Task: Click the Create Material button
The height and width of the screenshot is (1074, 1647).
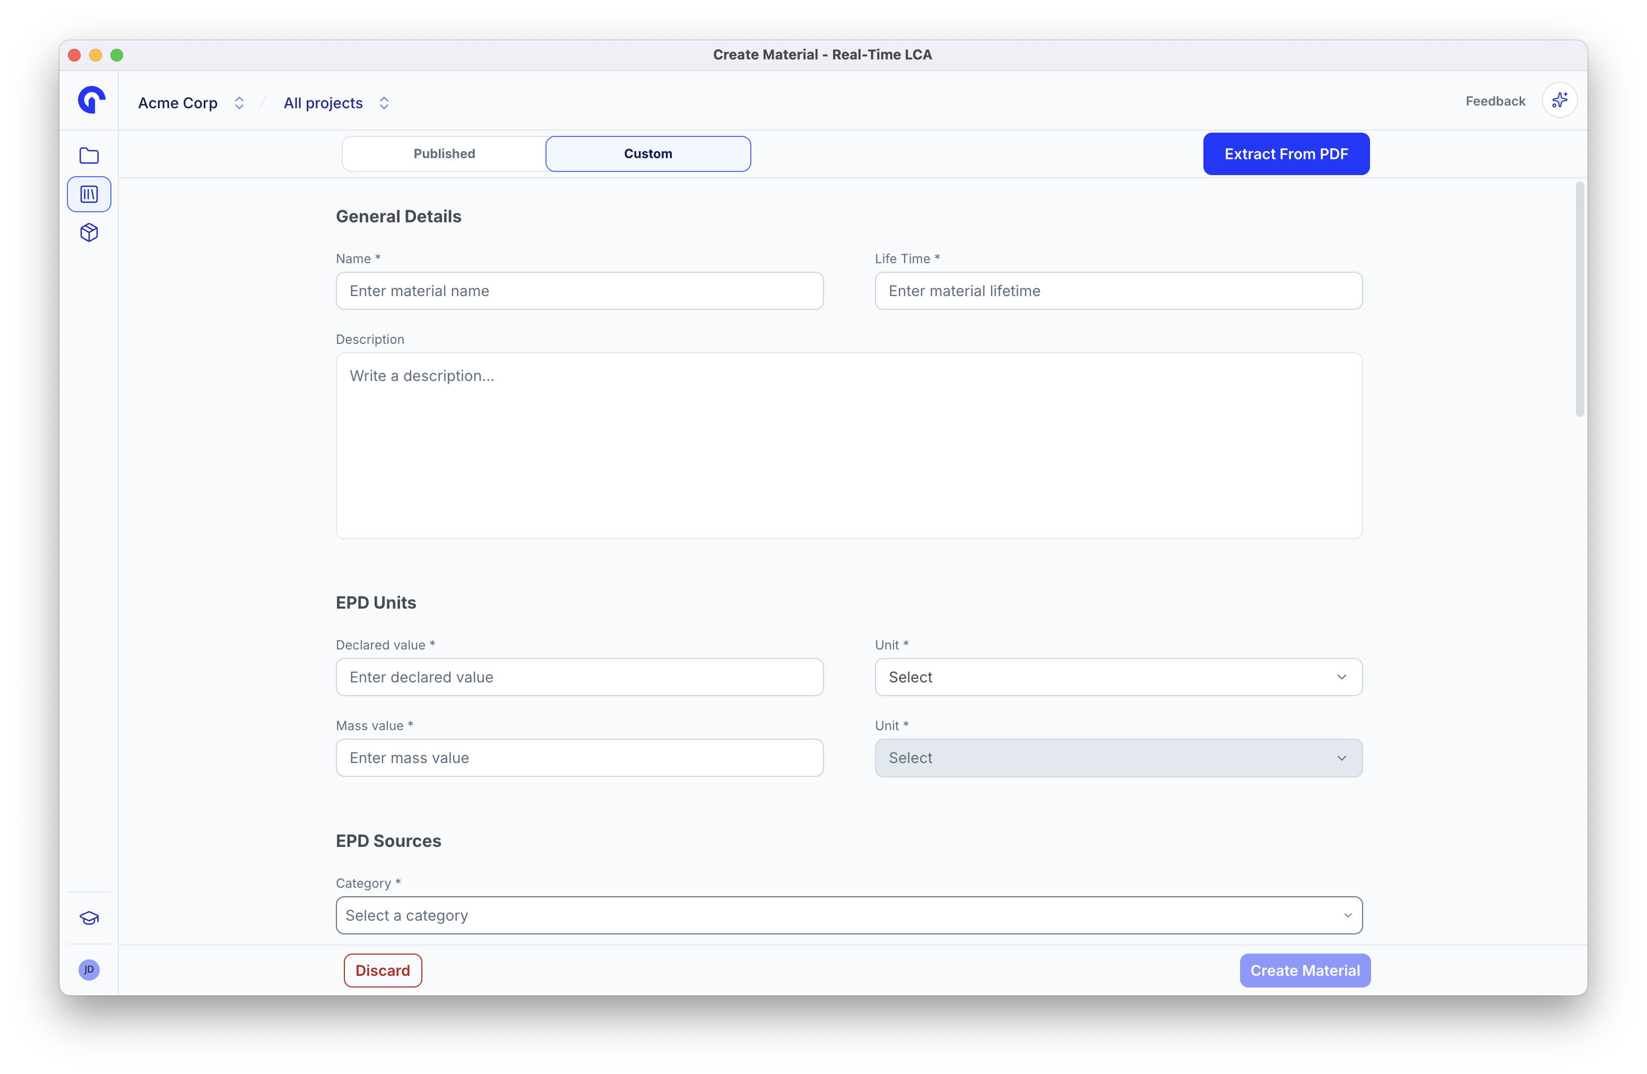Action: (x=1304, y=970)
